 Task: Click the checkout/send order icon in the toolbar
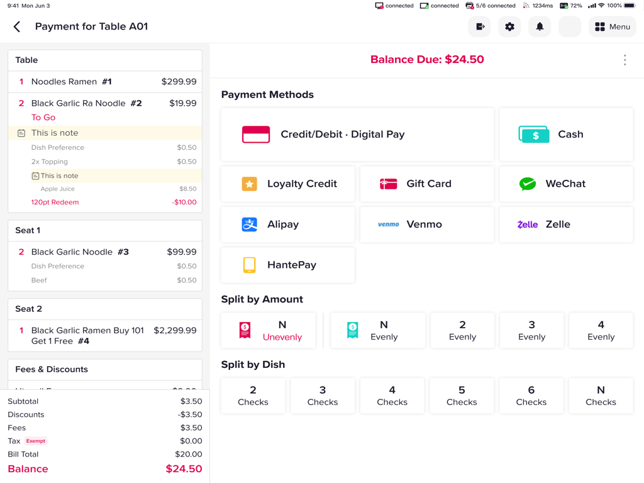pos(479,26)
